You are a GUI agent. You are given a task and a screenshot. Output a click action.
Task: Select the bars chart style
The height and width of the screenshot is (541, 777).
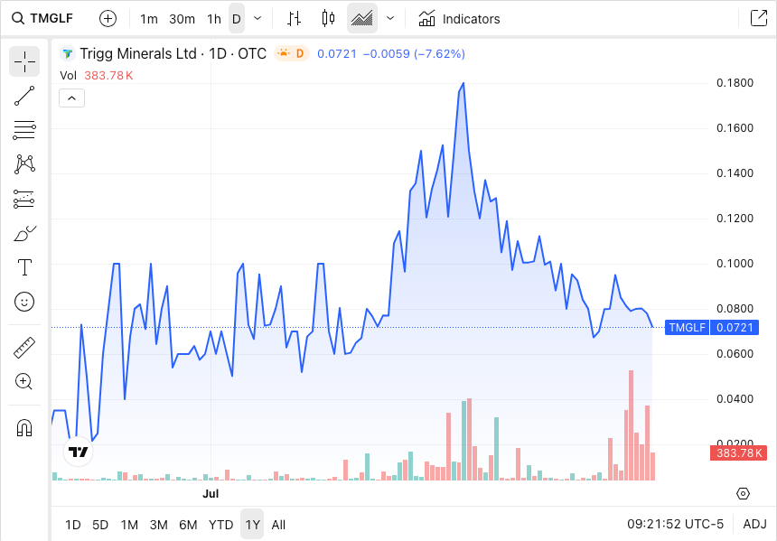tap(294, 19)
